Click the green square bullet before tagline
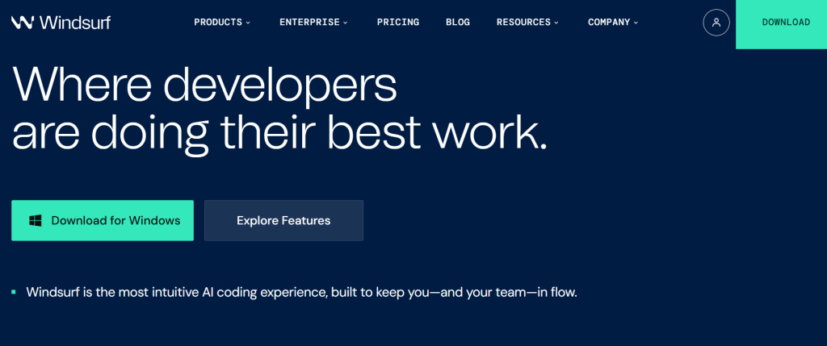The height and width of the screenshot is (346, 827). pos(14,292)
